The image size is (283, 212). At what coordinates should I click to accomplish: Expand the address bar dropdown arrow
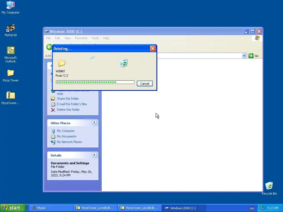pyautogui.click(x=244, y=56)
